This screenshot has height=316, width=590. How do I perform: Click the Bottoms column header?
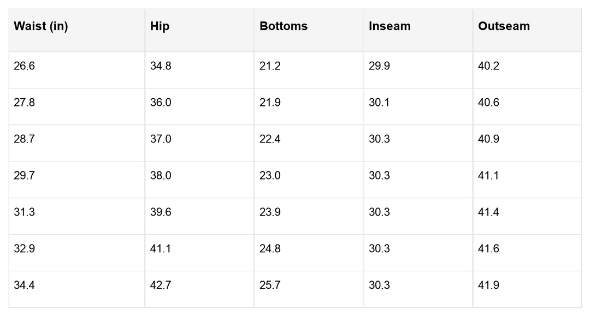click(x=284, y=26)
